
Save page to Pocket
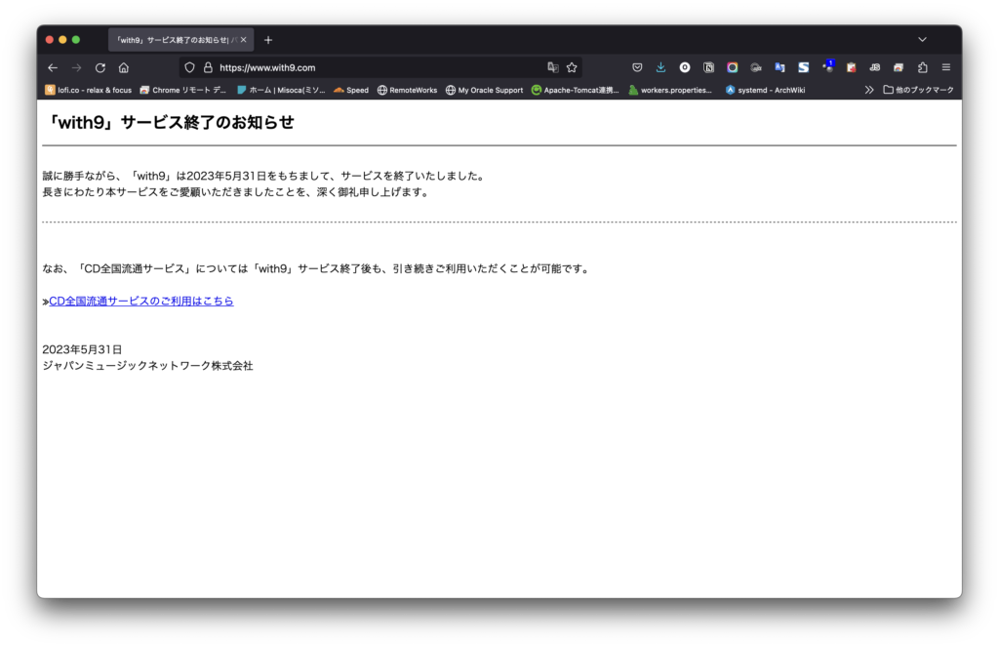click(637, 67)
